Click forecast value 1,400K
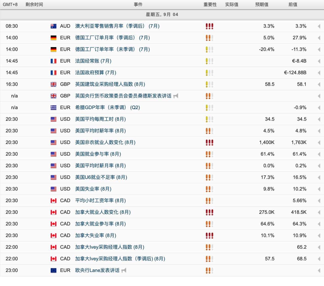 click(x=267, y=142)
